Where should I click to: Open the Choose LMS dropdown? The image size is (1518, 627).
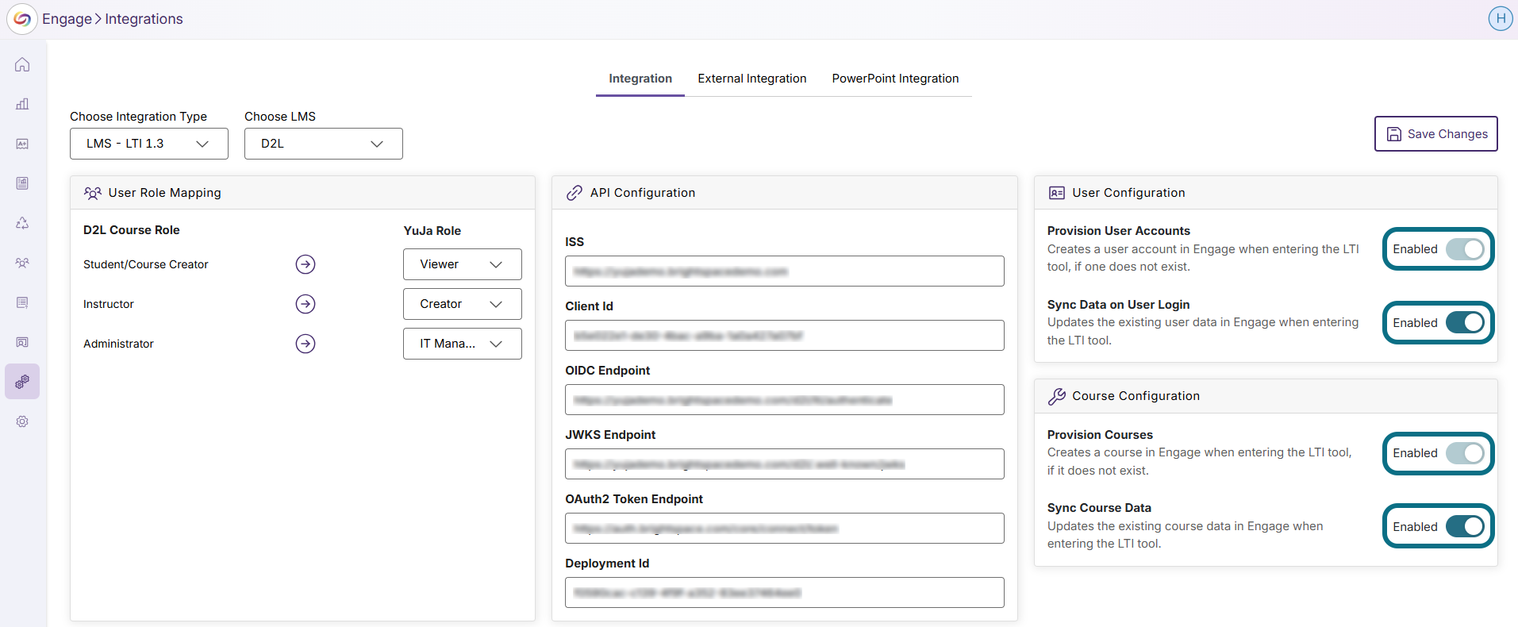click(x=324, y=144)
